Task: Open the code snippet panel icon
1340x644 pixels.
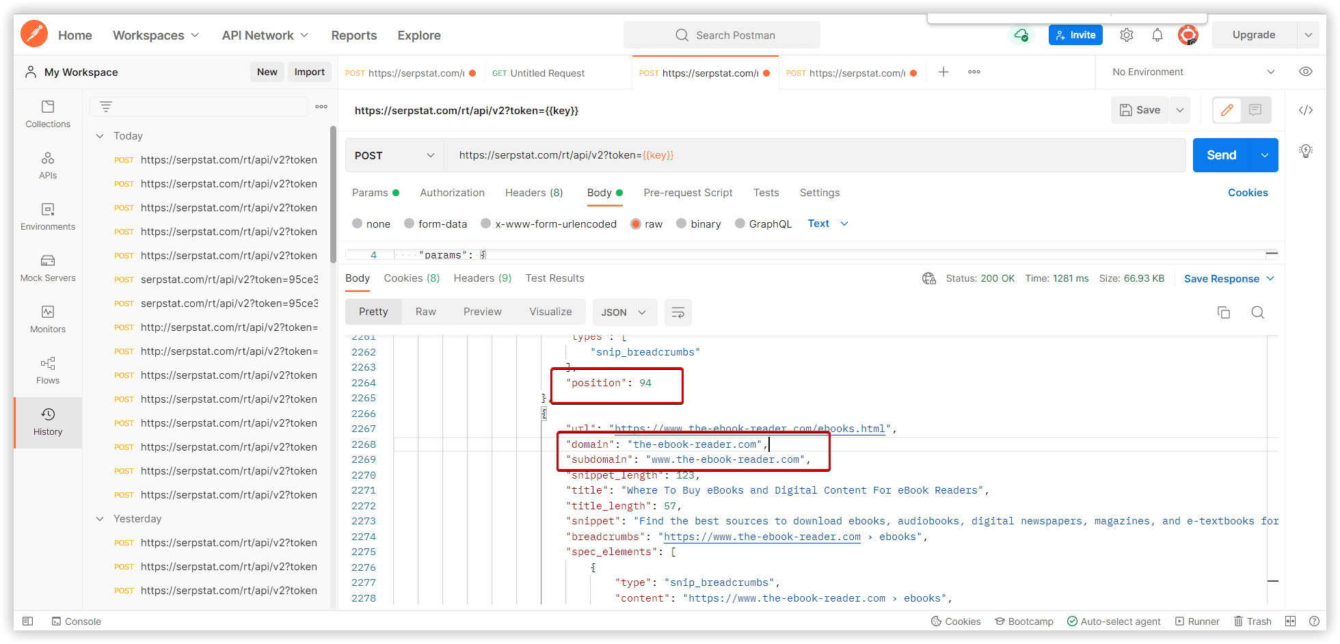Action: point(1306,110)
